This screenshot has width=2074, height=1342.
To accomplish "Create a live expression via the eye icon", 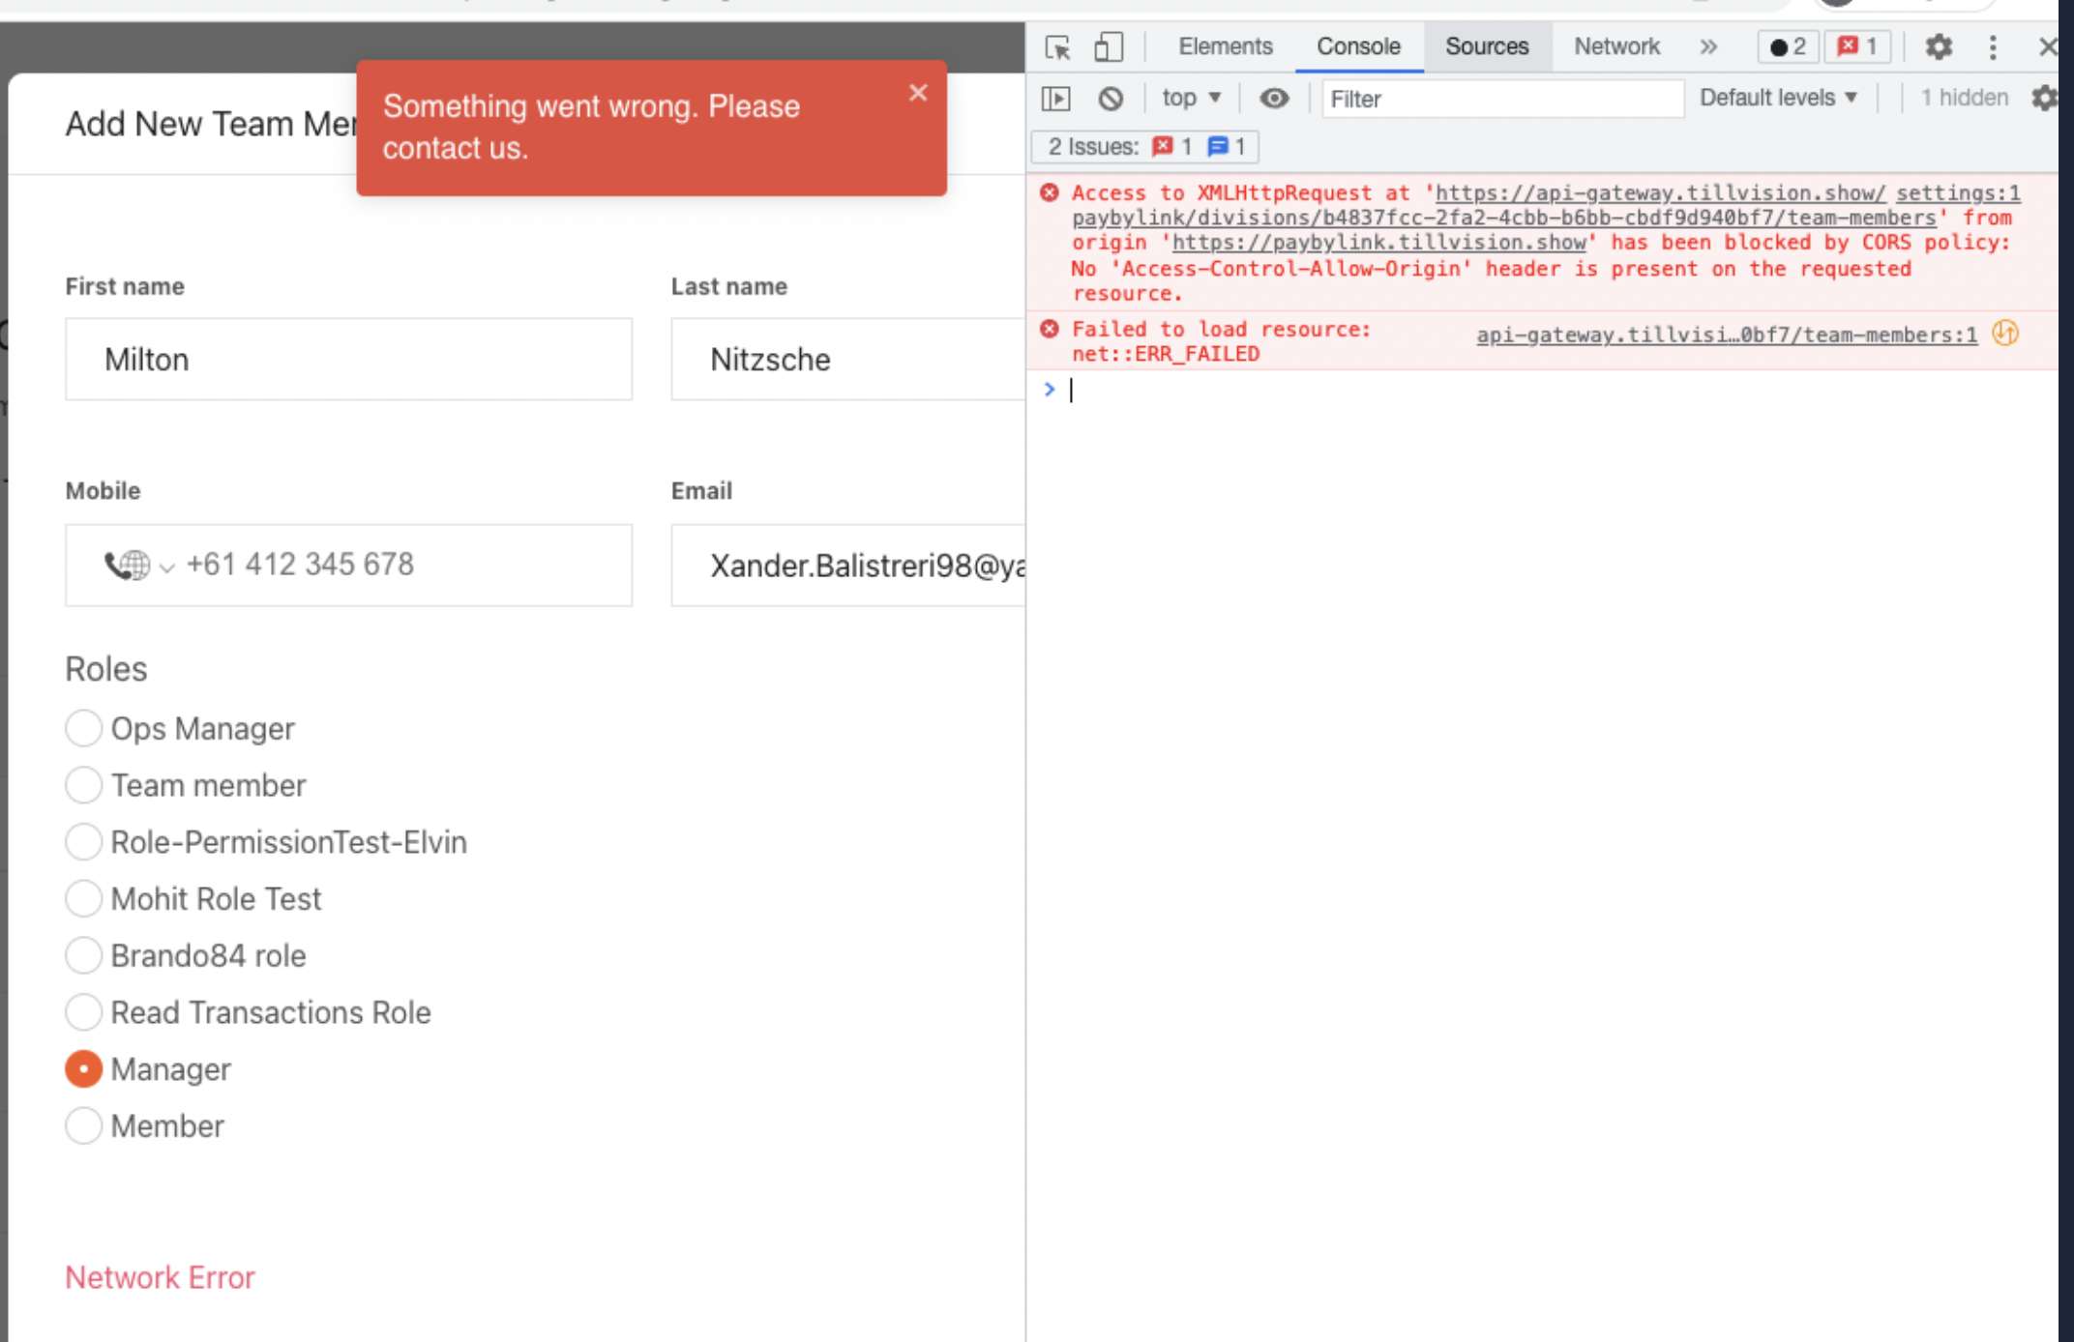I will click(1274, 98).
